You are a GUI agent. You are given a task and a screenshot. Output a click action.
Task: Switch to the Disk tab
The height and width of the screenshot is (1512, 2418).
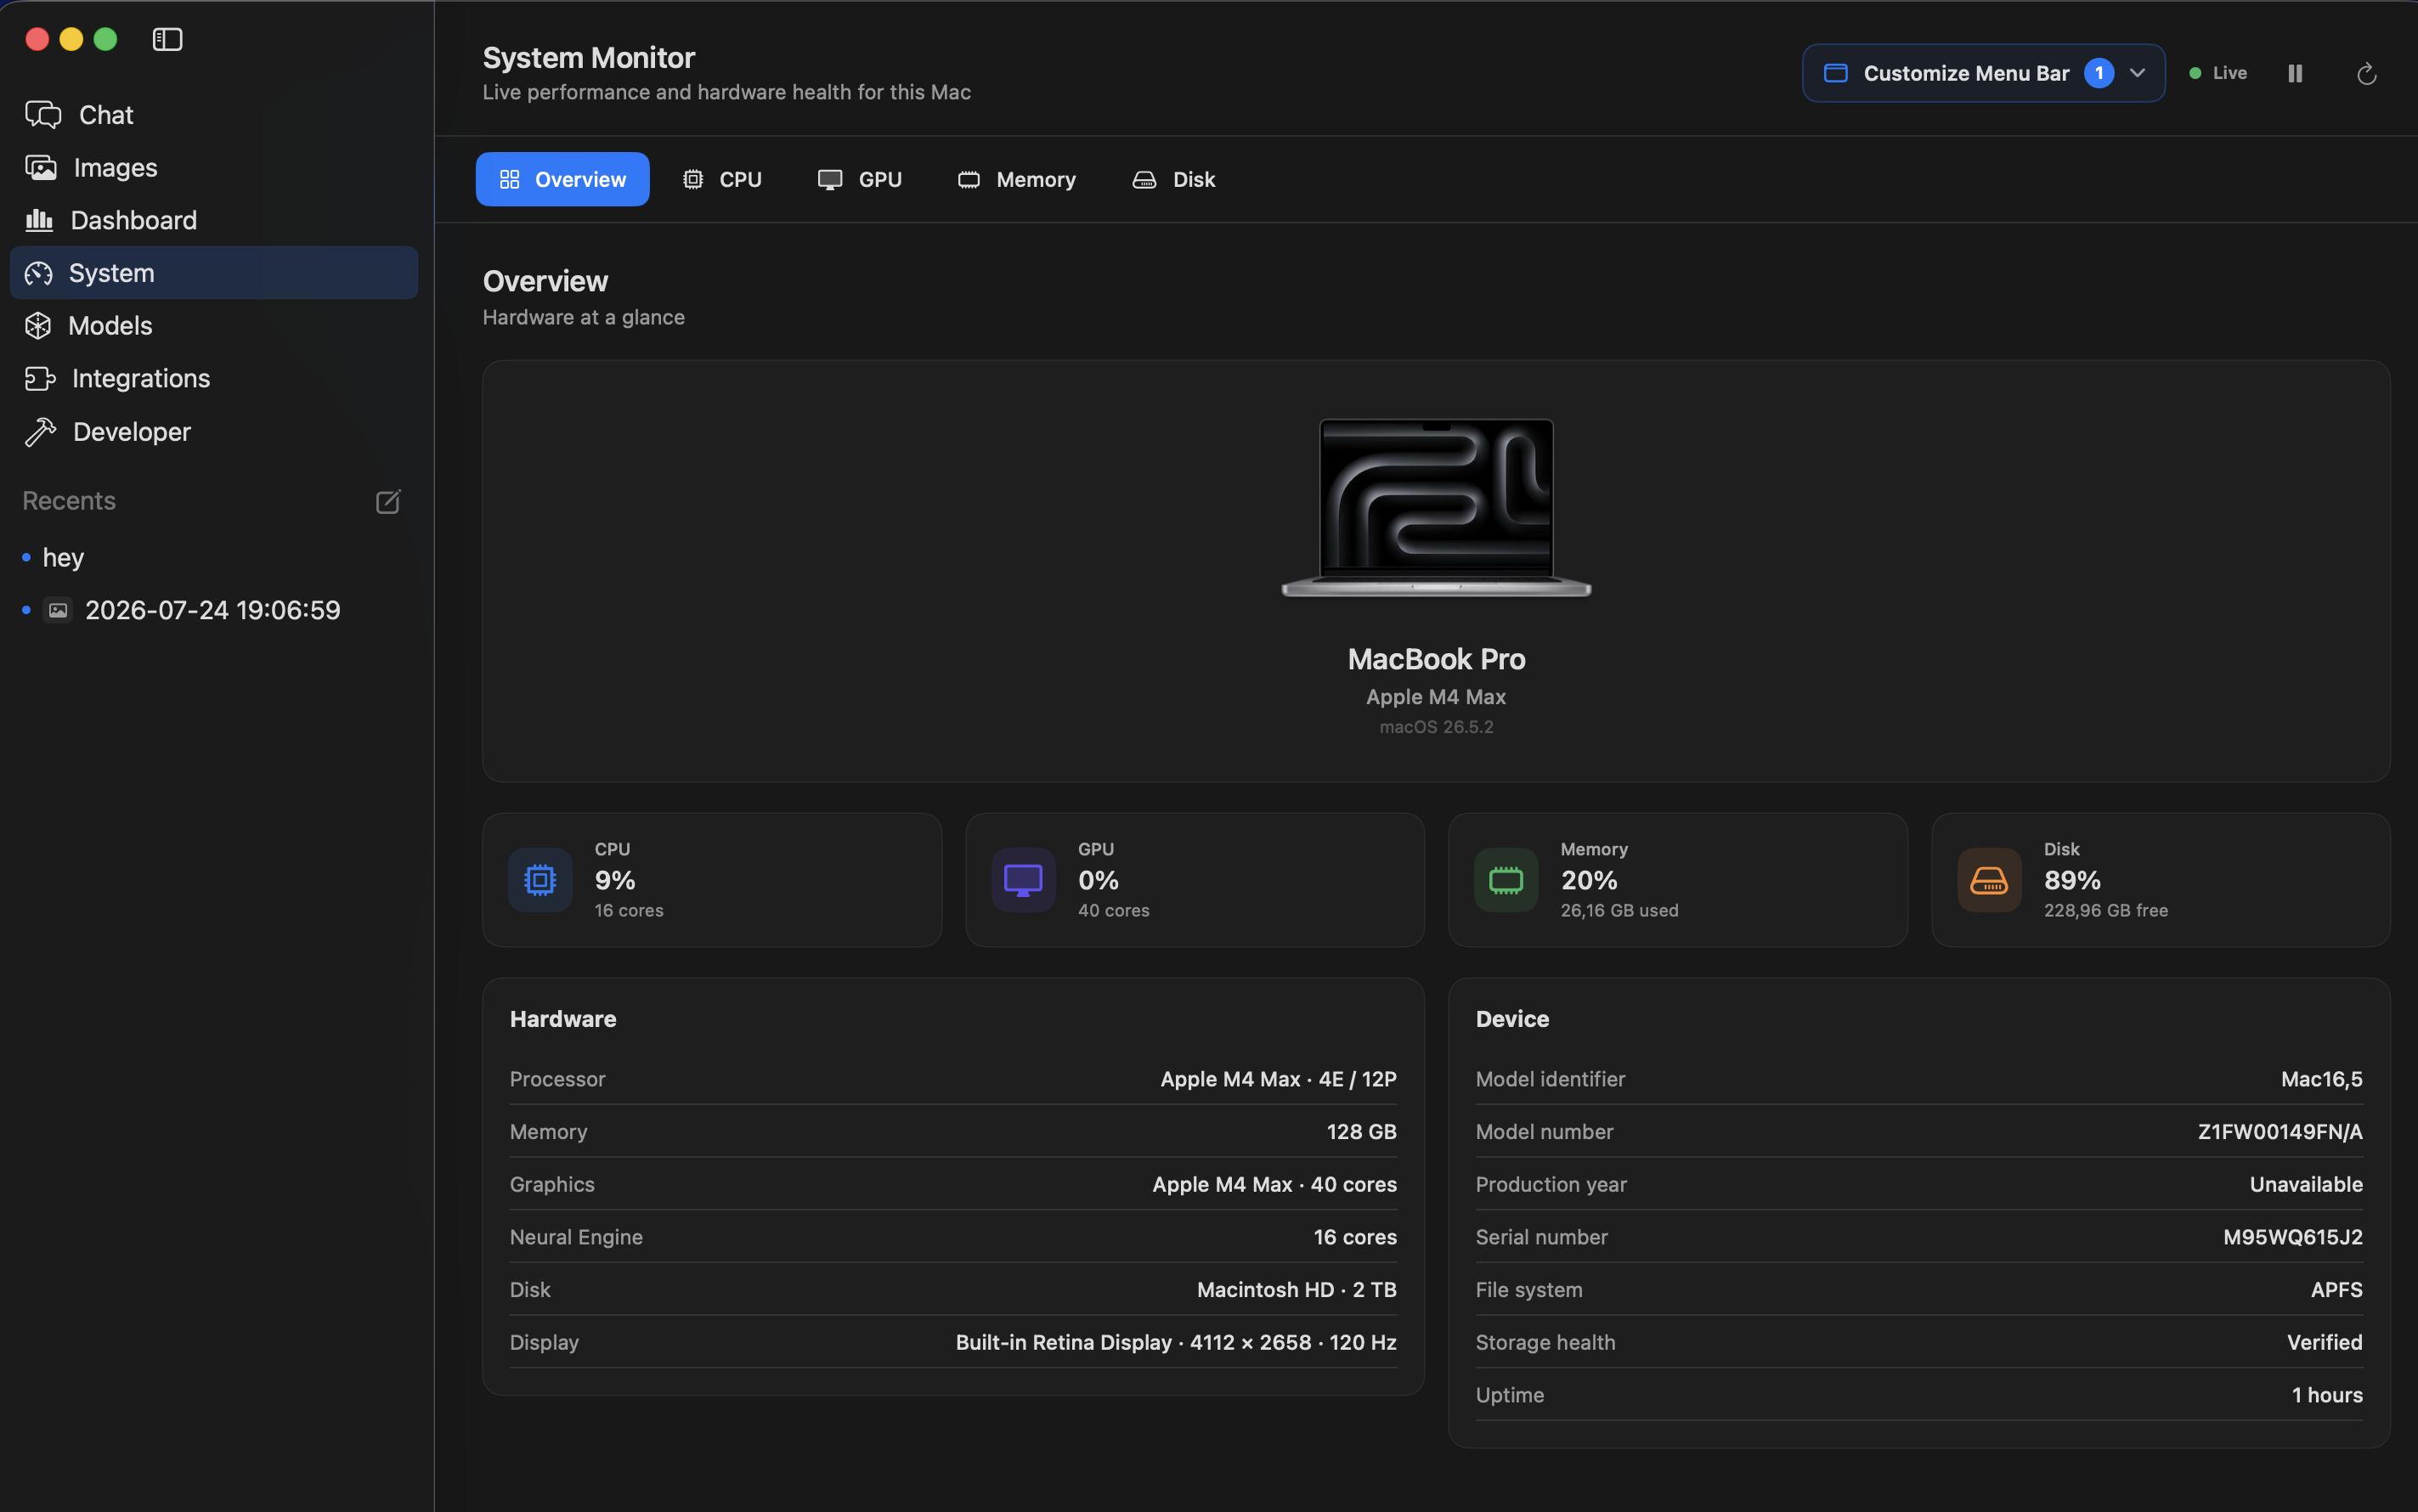1174,179
